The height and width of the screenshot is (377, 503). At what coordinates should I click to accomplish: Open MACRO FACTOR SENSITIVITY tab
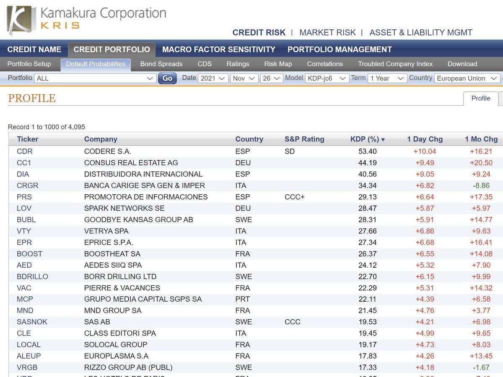pyautogui.click(x=219, y=49)
